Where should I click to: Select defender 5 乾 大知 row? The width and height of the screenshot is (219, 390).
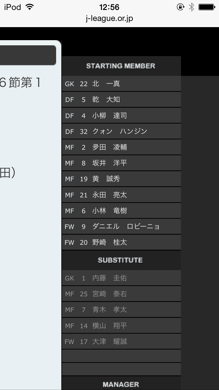pyautogui.click(x=121, y=100)
